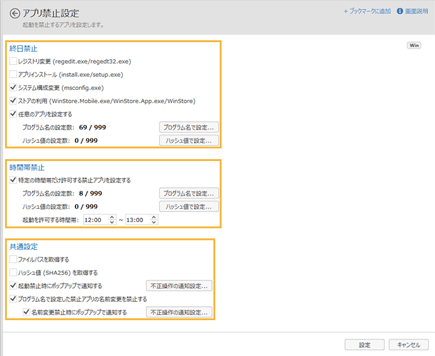This screenshot has width=435, height=356.
Task: Click the 共通設定 section heading
Action: tap(23, 247)
